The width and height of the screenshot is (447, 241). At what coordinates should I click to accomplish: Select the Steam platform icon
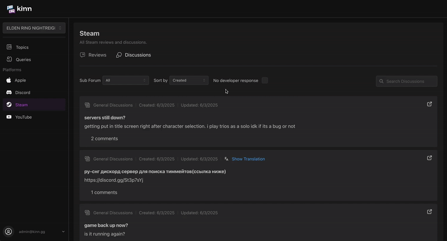coord(9,105)
